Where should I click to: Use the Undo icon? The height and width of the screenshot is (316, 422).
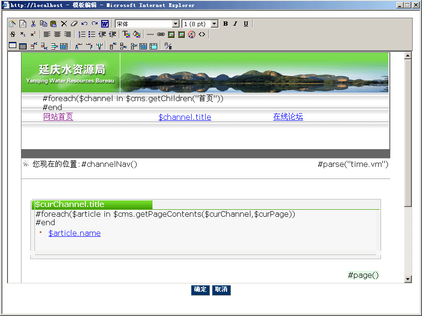[85, 23]
